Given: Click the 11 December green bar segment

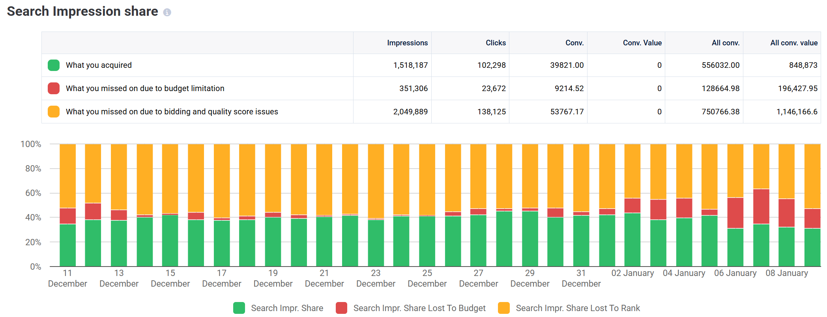Looking at the screenshot, I should click(x=67, y=245).
